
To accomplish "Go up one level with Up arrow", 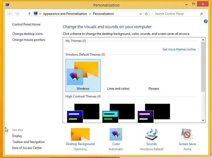I will point(29,14).
